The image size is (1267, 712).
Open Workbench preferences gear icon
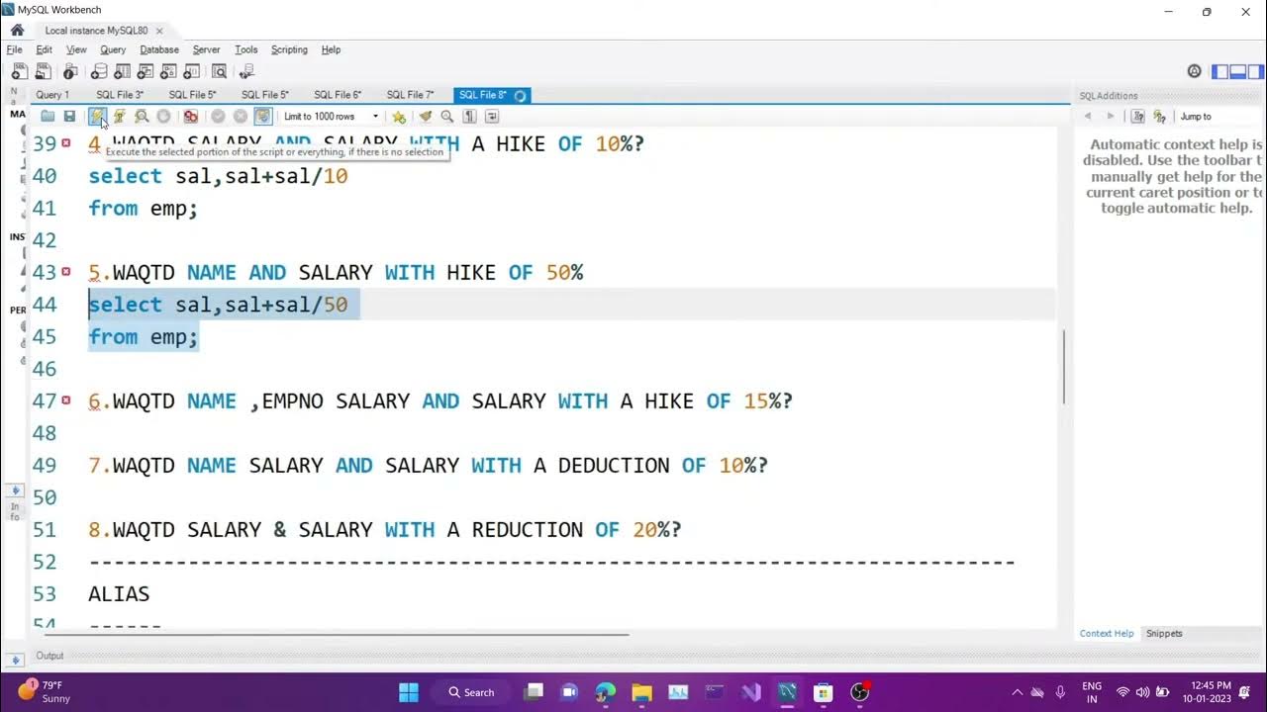coord(1194,71)
